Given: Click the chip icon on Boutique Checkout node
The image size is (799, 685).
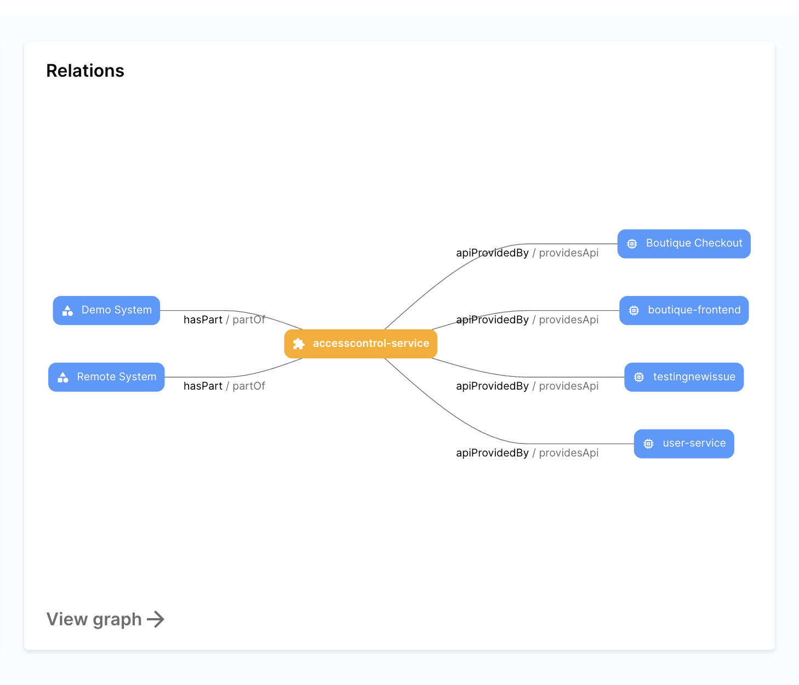Looking at the screenshot, I should click(x=632, y=244).
